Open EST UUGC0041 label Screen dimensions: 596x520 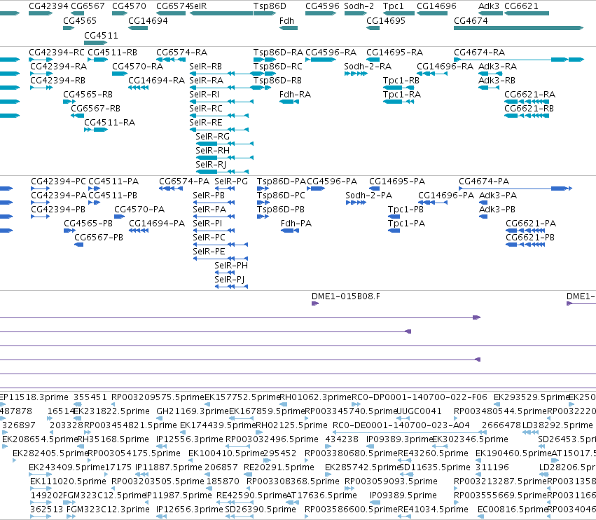pyautogui.click(x=419, y=411)
